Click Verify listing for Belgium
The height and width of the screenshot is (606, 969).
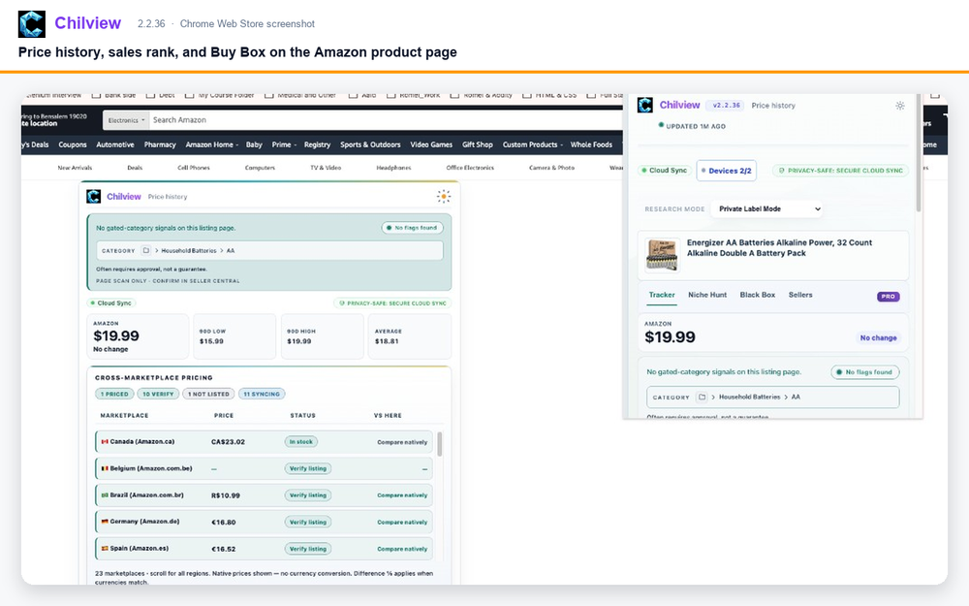click(308, 468)
